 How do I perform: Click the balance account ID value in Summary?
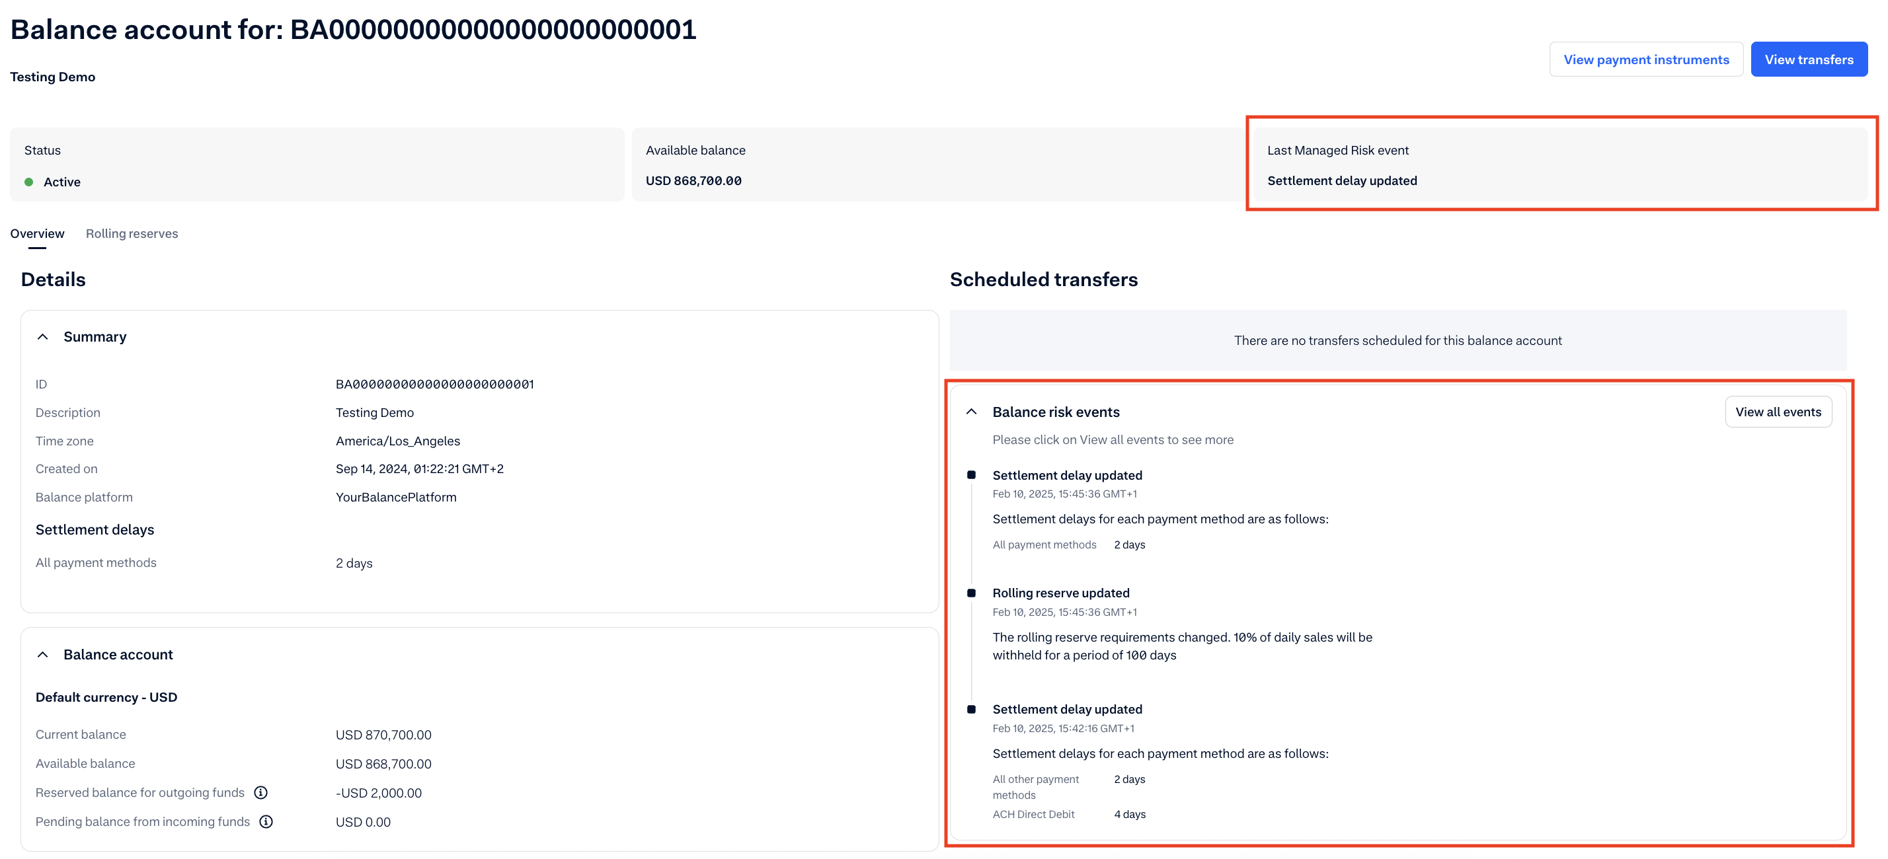[434, 385]
